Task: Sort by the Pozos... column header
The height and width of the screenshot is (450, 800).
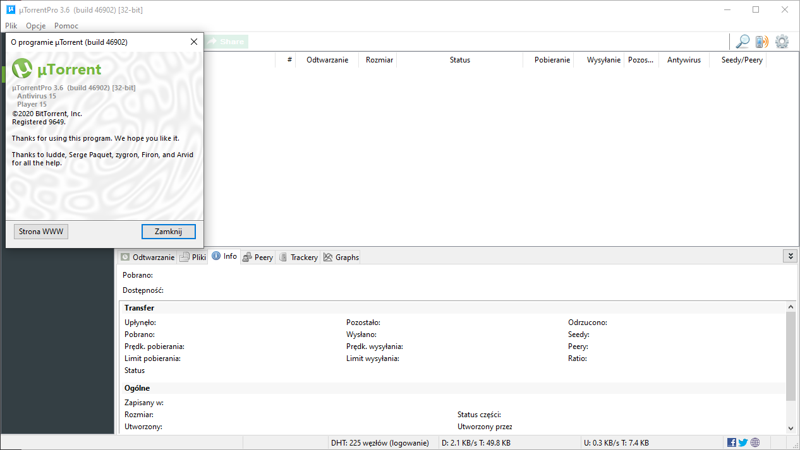Action: click(641, 60)
